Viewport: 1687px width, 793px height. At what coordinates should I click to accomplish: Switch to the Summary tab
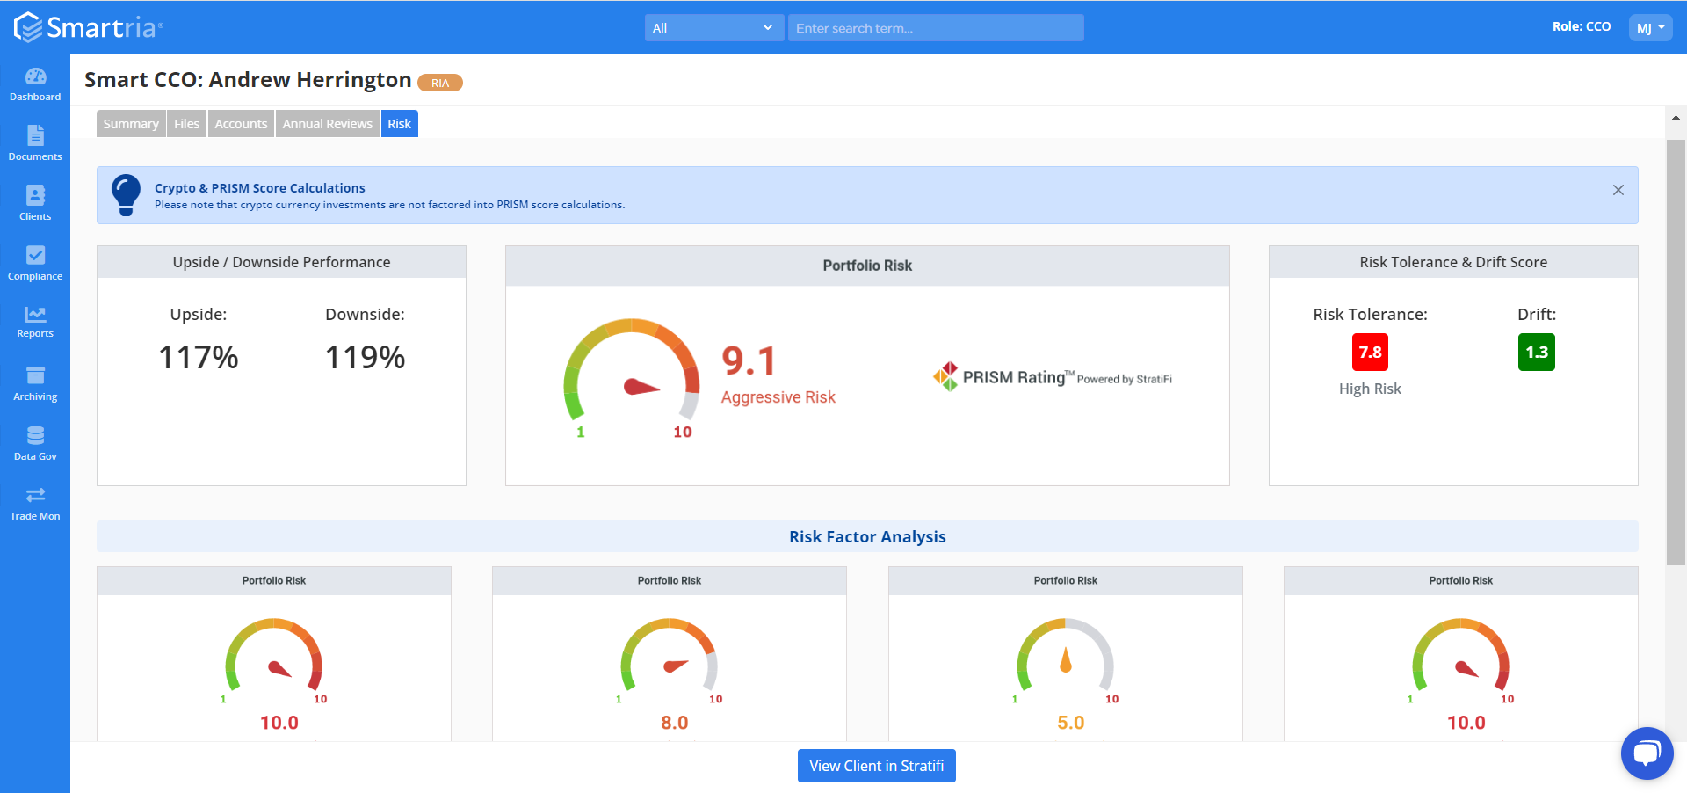131,124
